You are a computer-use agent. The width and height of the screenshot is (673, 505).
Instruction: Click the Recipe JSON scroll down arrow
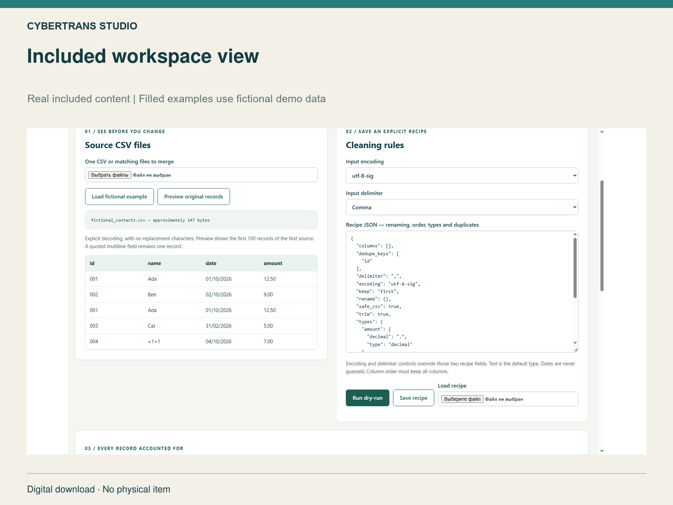(575, 343)
